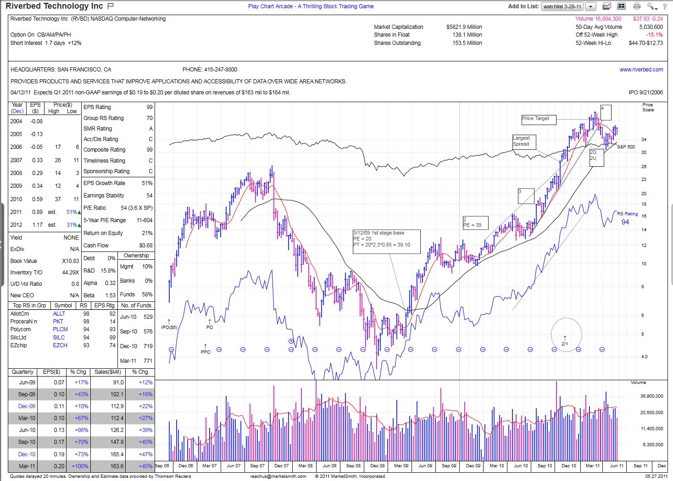Click the EPS Growth Rate 51% row

click(118, 183)
